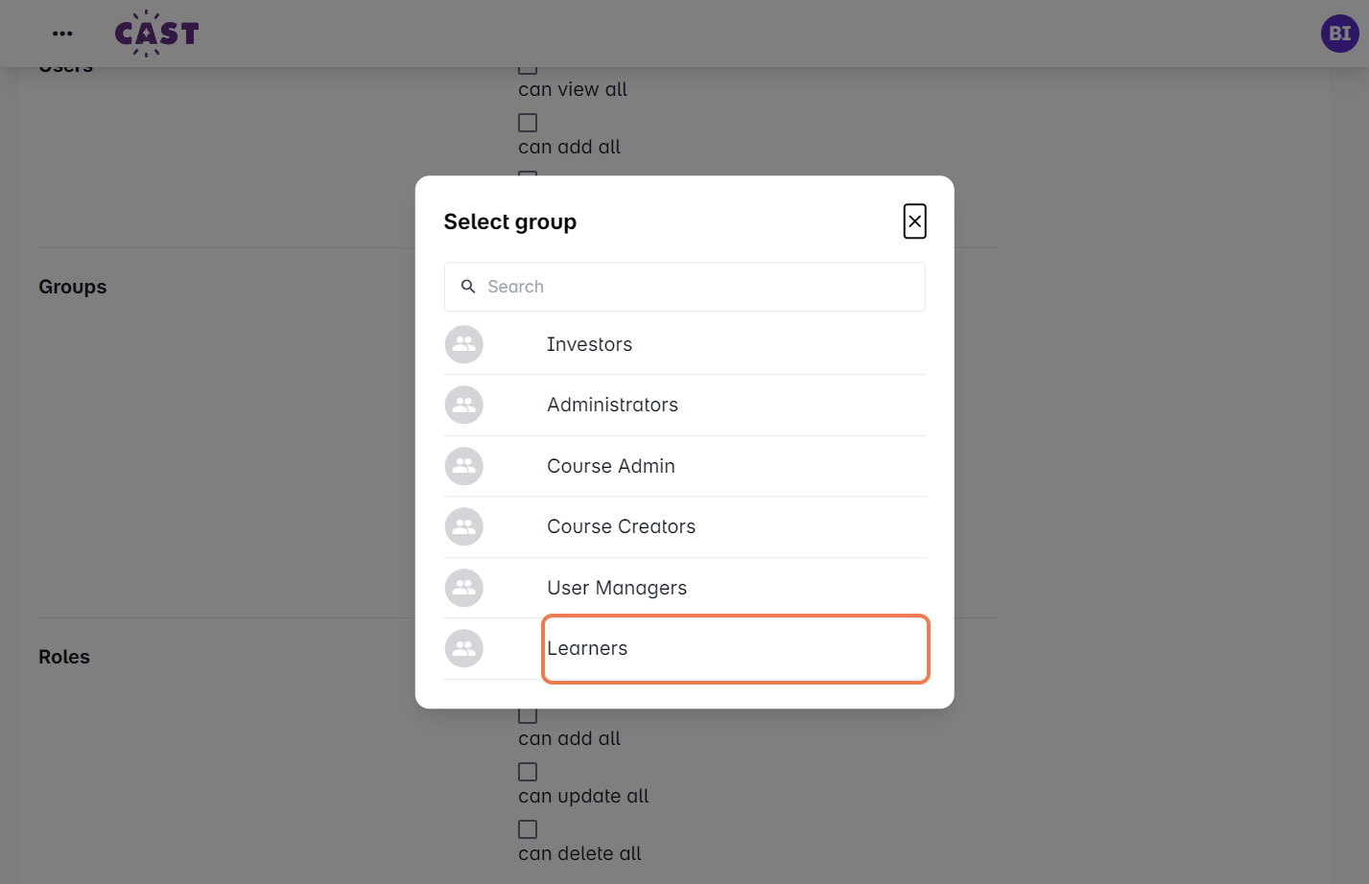The width and height of the screenshot is (1369, 884).
Task: Select the Investors group
Action: 589,344
